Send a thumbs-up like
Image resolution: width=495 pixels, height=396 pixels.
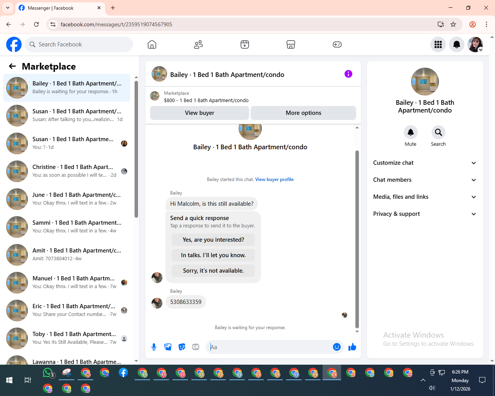click(x=352, y=347)
